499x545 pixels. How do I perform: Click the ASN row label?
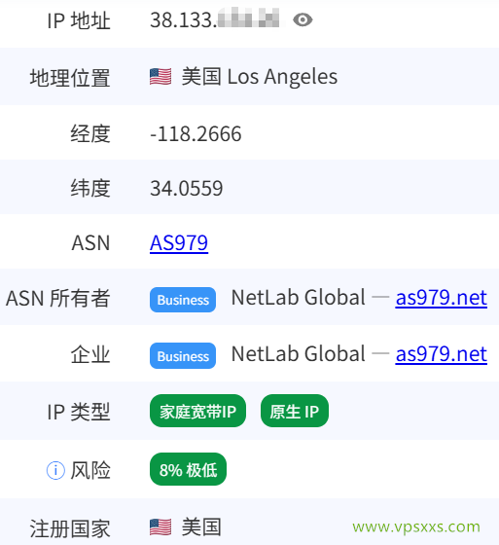90,243
